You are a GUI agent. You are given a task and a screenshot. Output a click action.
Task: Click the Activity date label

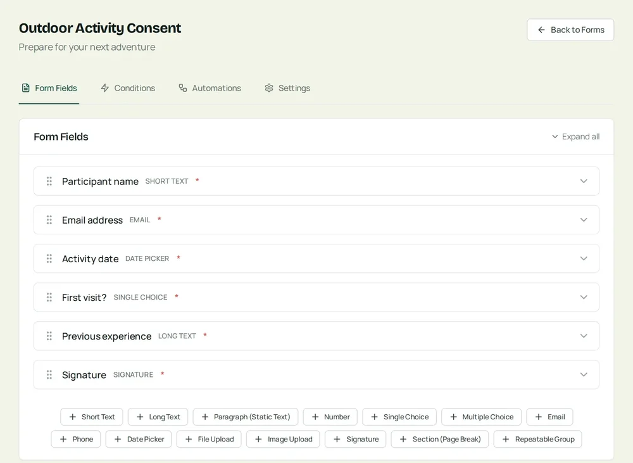pos(90,259)
